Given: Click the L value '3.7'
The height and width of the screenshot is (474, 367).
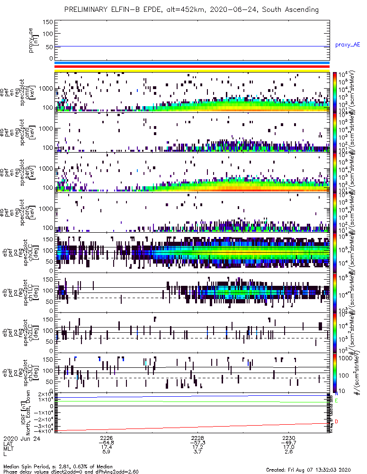Looking at the screenshot, I should click(197, 452).
